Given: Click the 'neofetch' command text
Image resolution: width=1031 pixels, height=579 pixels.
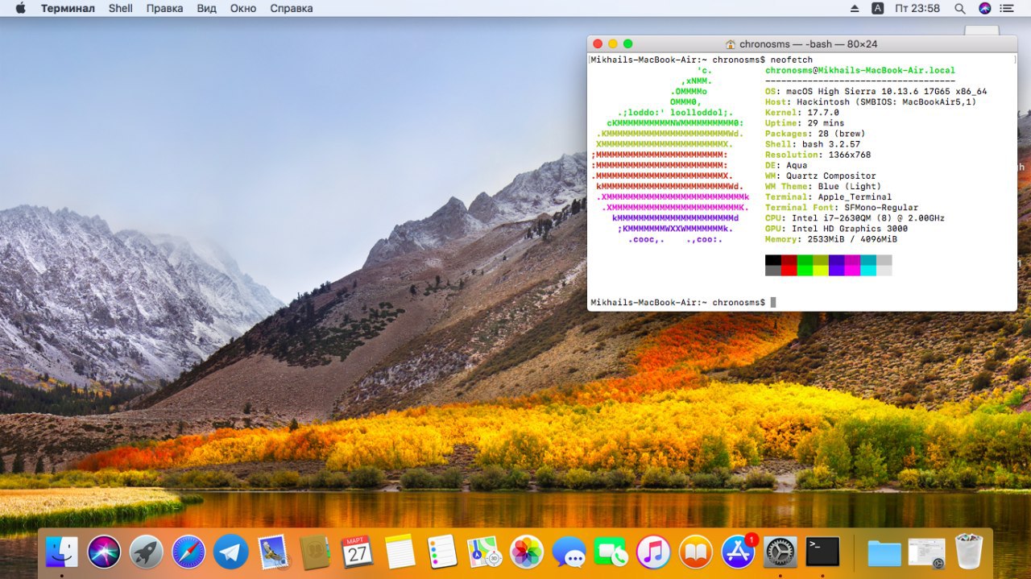Looking at the screenshot, I should click(792, 60).
